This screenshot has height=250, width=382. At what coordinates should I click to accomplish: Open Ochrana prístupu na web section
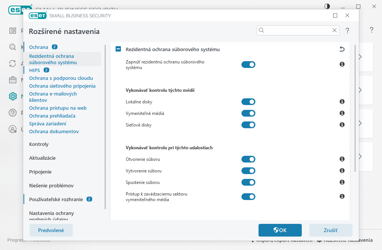tap(57, 108)
